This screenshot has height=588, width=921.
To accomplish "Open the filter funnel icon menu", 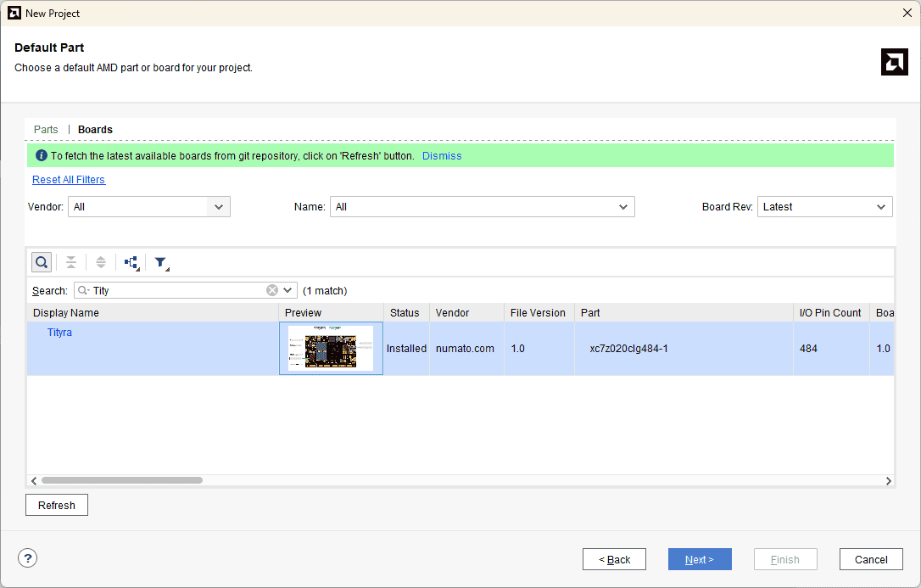I will 161,263.
